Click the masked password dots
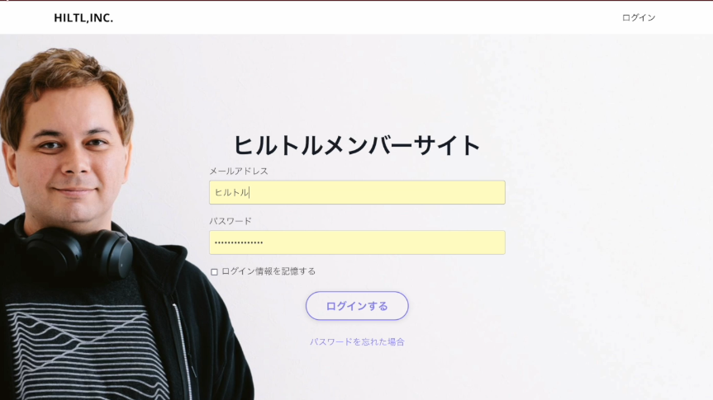Image resolution: width=713 pixels, height=400 pixels. tap(239, 243)
